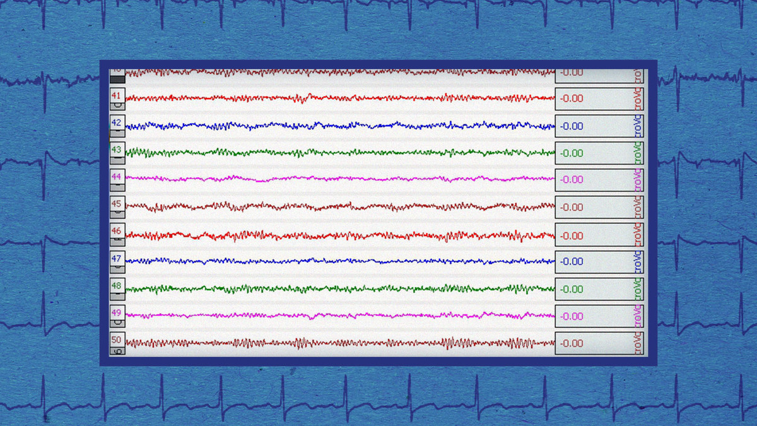757x426 pixels.
Task: Click the red waveform trace of channel 46
Action: (x=341, y=235)
